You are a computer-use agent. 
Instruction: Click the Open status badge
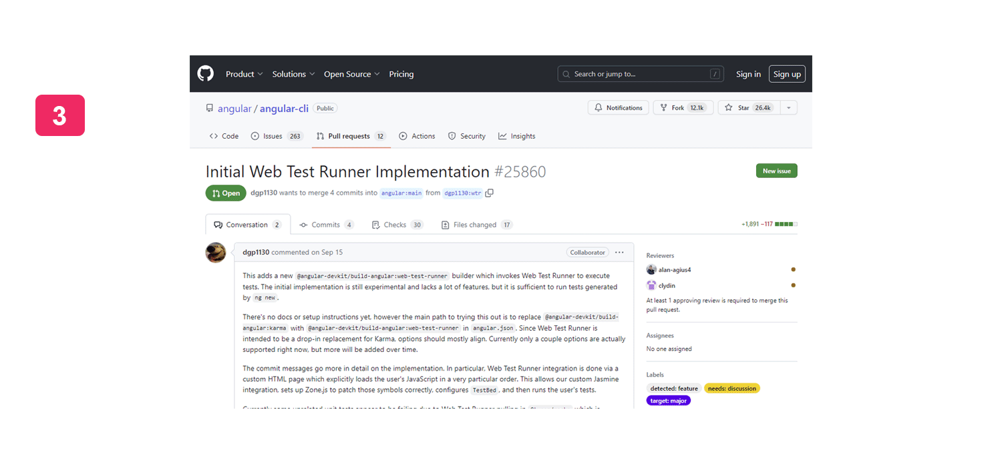(x=226, y=193)
